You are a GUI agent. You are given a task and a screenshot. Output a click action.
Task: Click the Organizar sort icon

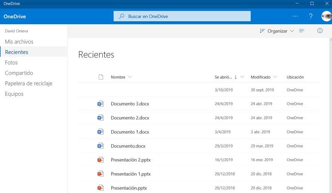tap(262, 31)
